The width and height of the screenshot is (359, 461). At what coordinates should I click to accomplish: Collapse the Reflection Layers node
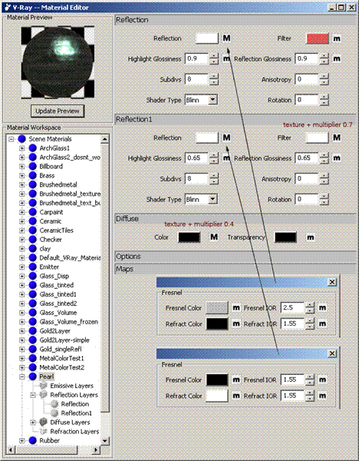(x=33, y=395)
